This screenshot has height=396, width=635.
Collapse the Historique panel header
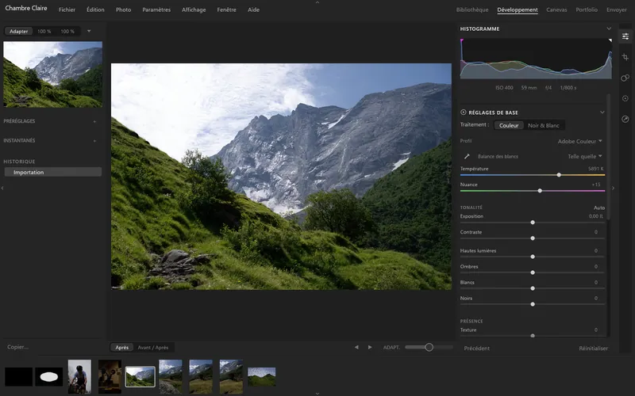click(19, 162)
